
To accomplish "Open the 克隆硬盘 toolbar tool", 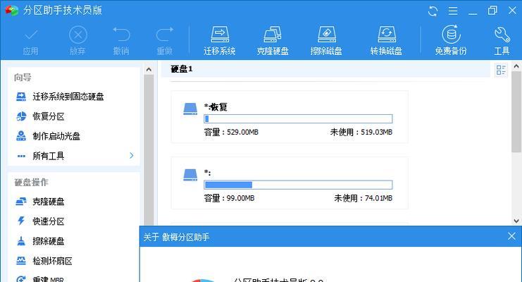I will (x=273, y=41).
